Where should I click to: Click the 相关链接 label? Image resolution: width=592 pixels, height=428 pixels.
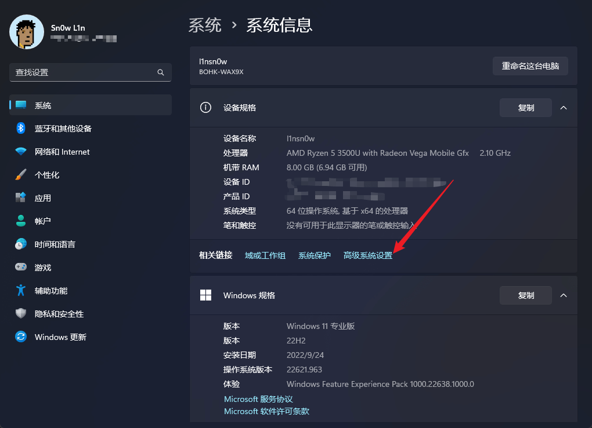click(x=215, y=255)
